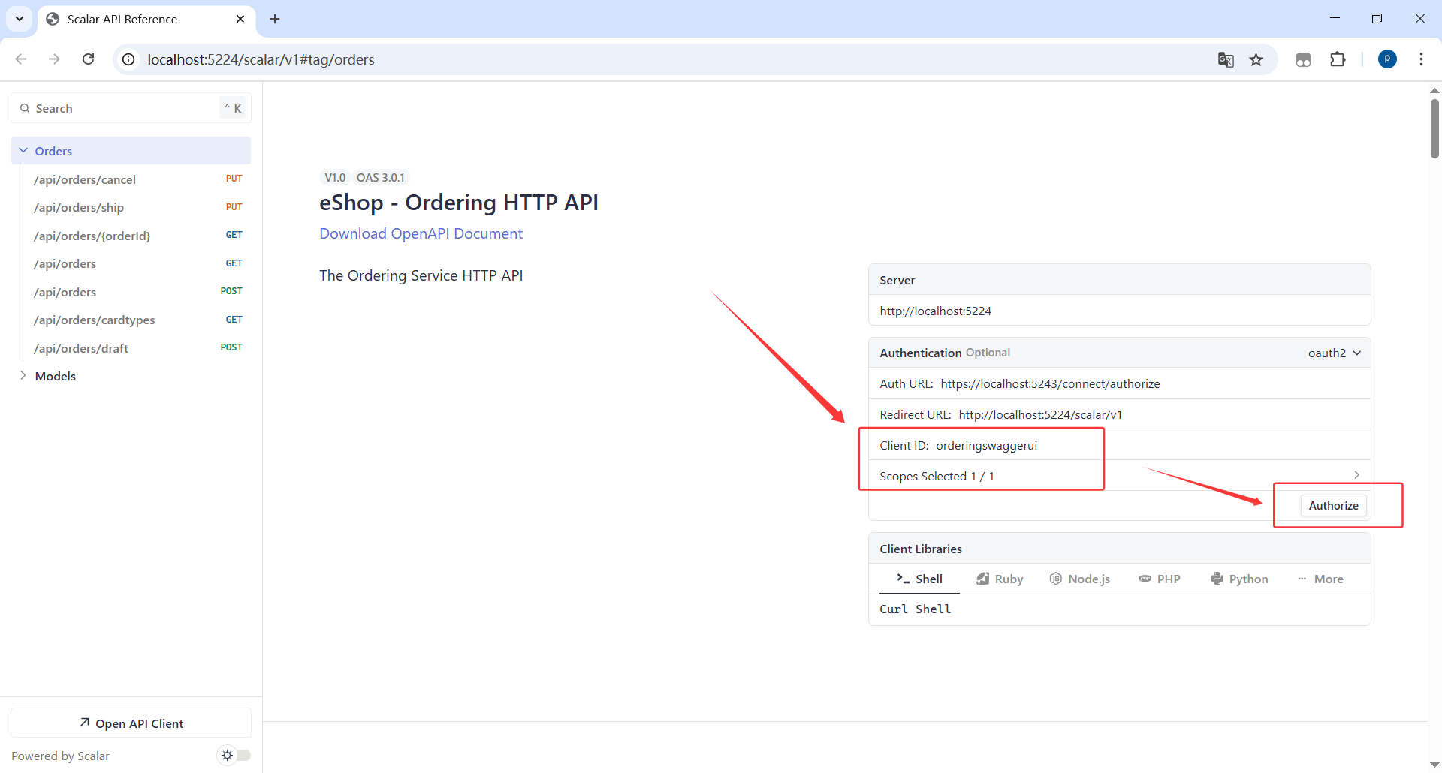The image size is (1442, 773).
Task: Open the Chrome three-dot menu
Action: click(1421, 59)
